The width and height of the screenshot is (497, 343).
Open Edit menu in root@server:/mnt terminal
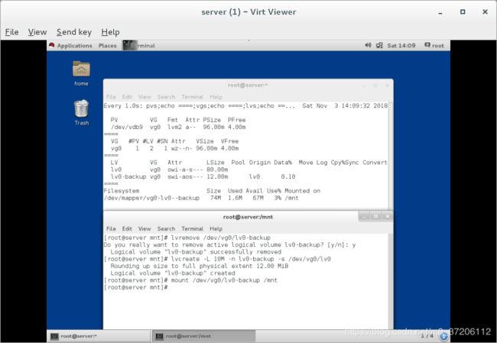(127, 228)
